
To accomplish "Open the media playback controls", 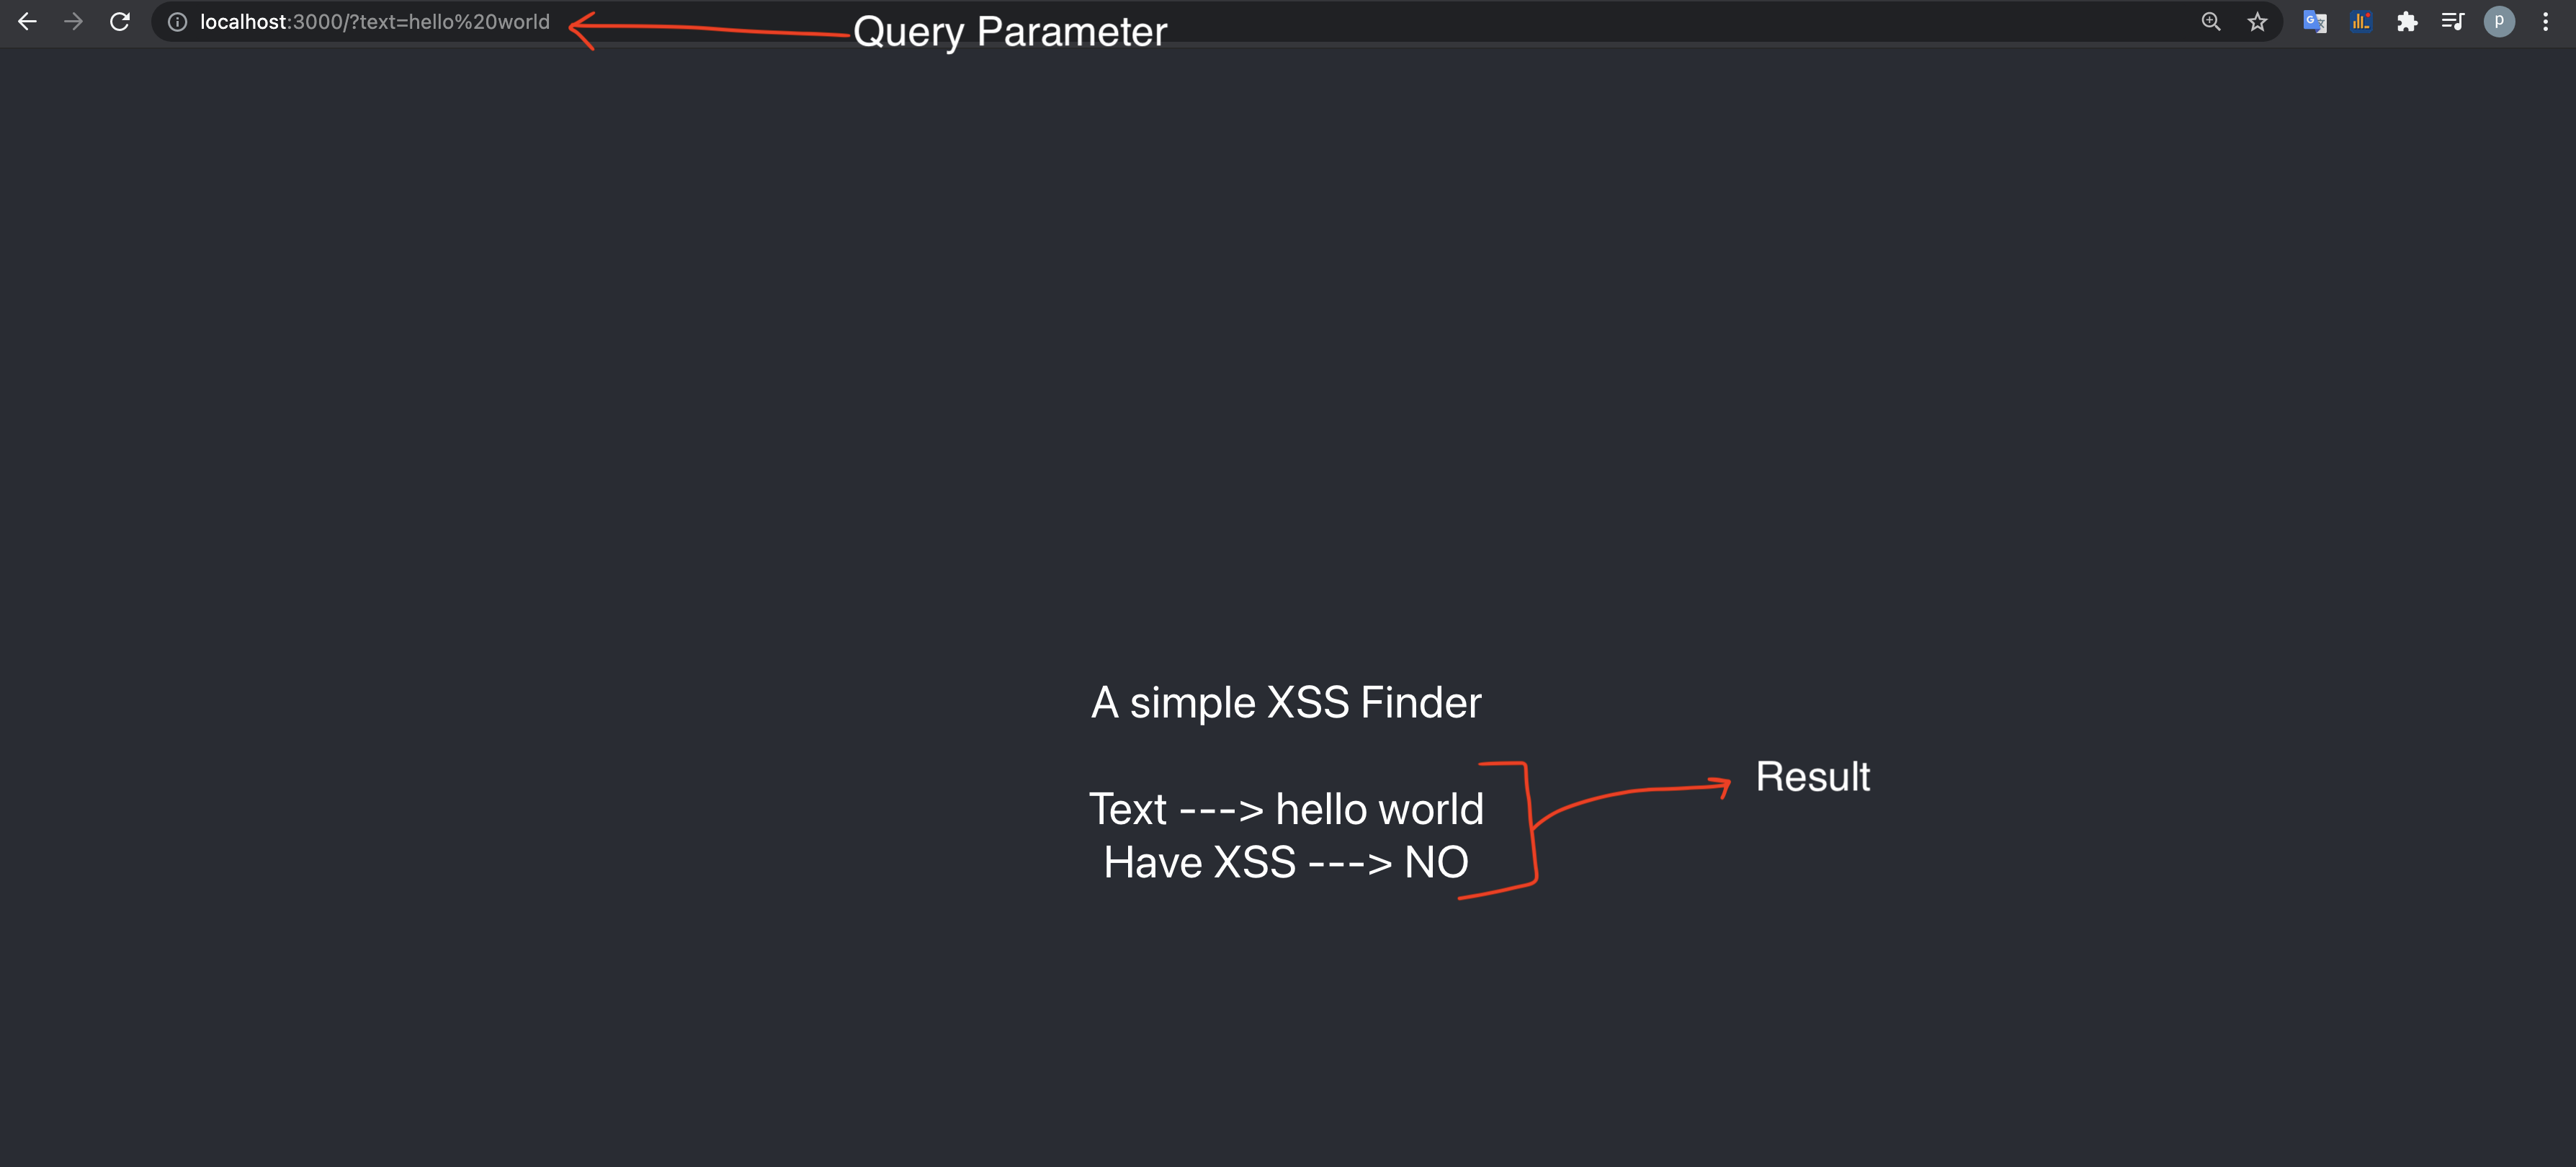I will pos(2453,21).
